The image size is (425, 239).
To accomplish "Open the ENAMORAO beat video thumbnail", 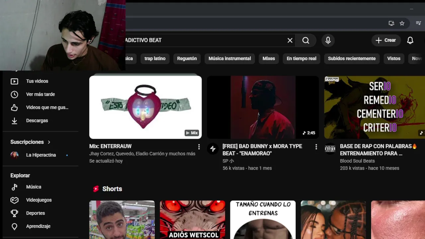I will pyautogui.click(x=263, y=107).
